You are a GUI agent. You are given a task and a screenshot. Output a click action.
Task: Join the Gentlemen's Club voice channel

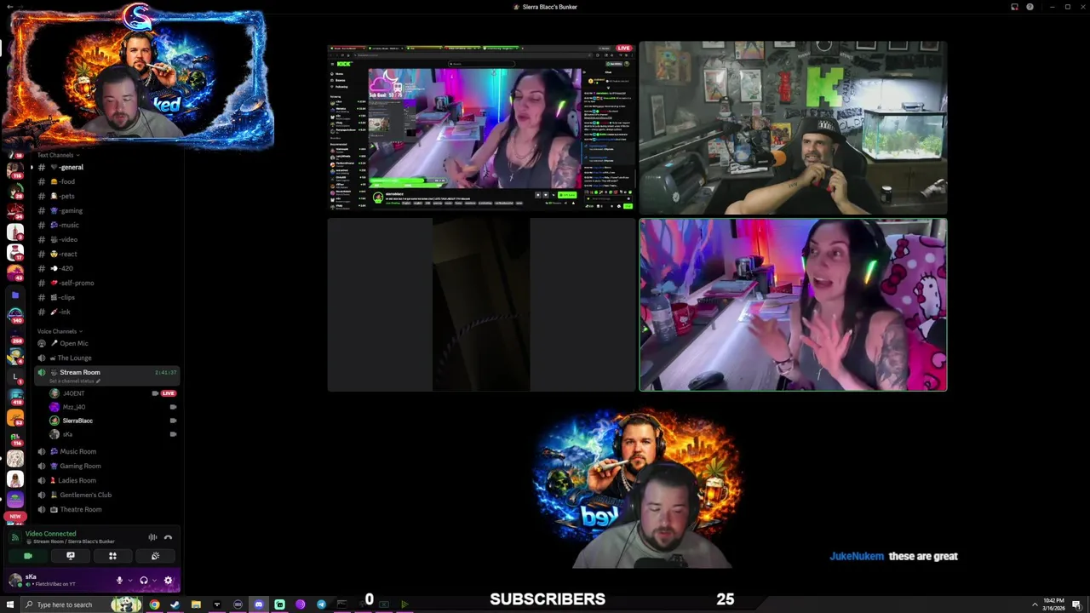pos(106,495)
